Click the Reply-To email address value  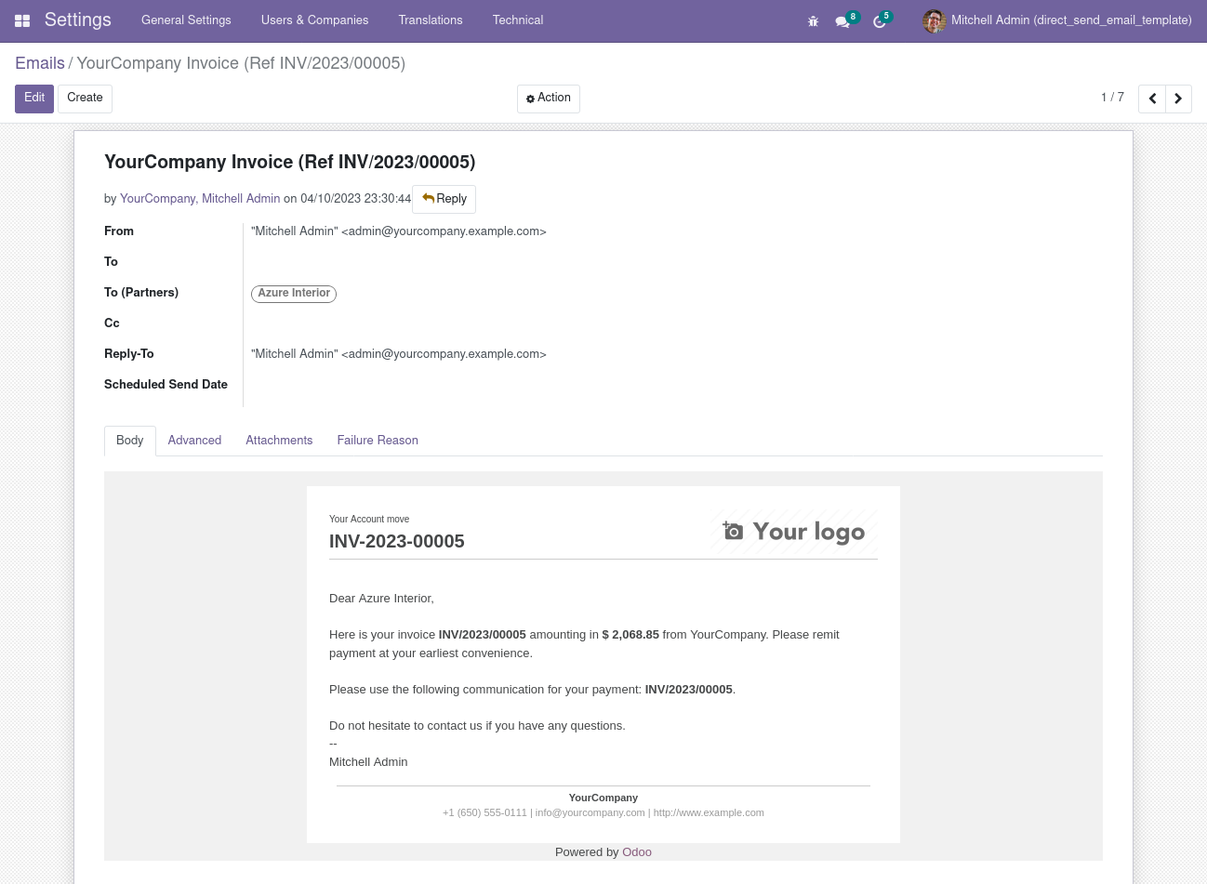tap(399, 354)
